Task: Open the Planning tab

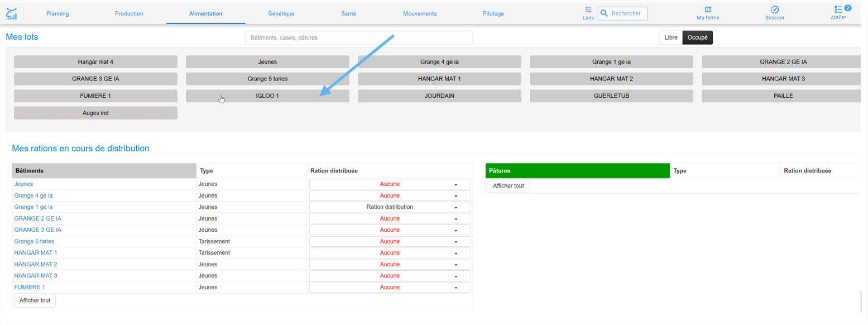Action: pos(57,13)
